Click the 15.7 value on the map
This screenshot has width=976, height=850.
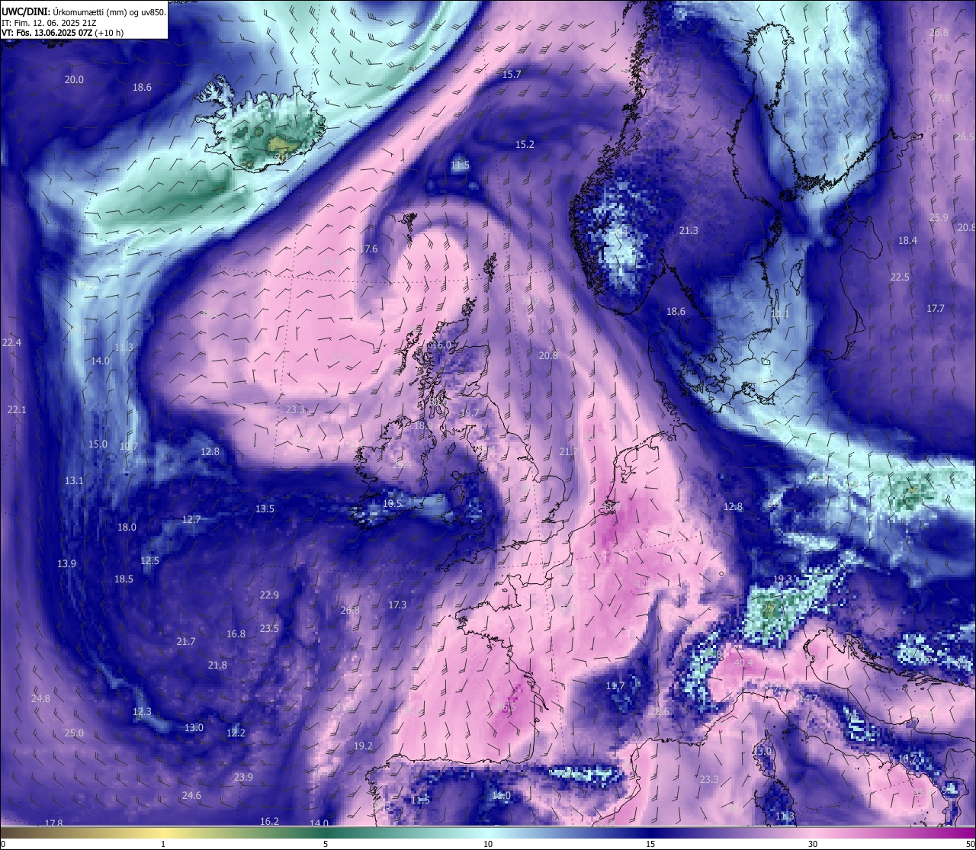[x=512, y=75]
